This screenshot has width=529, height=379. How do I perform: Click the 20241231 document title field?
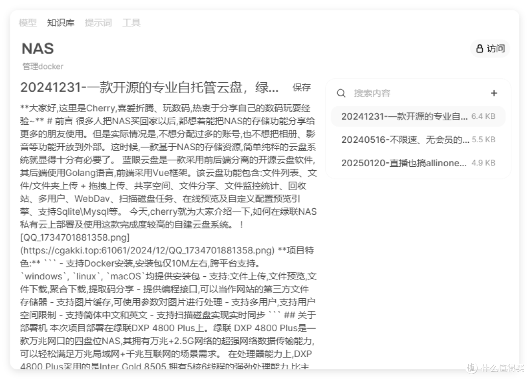[x=149, y=88]
